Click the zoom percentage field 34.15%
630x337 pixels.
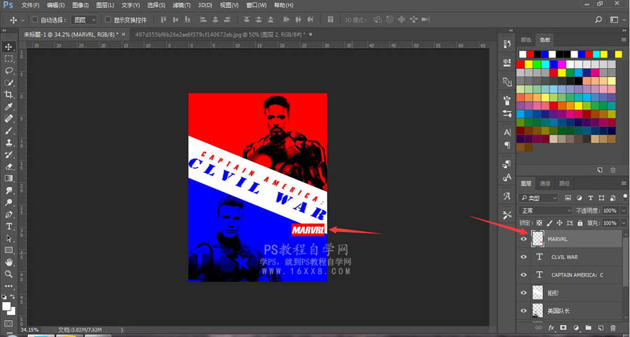pos(29,330)
